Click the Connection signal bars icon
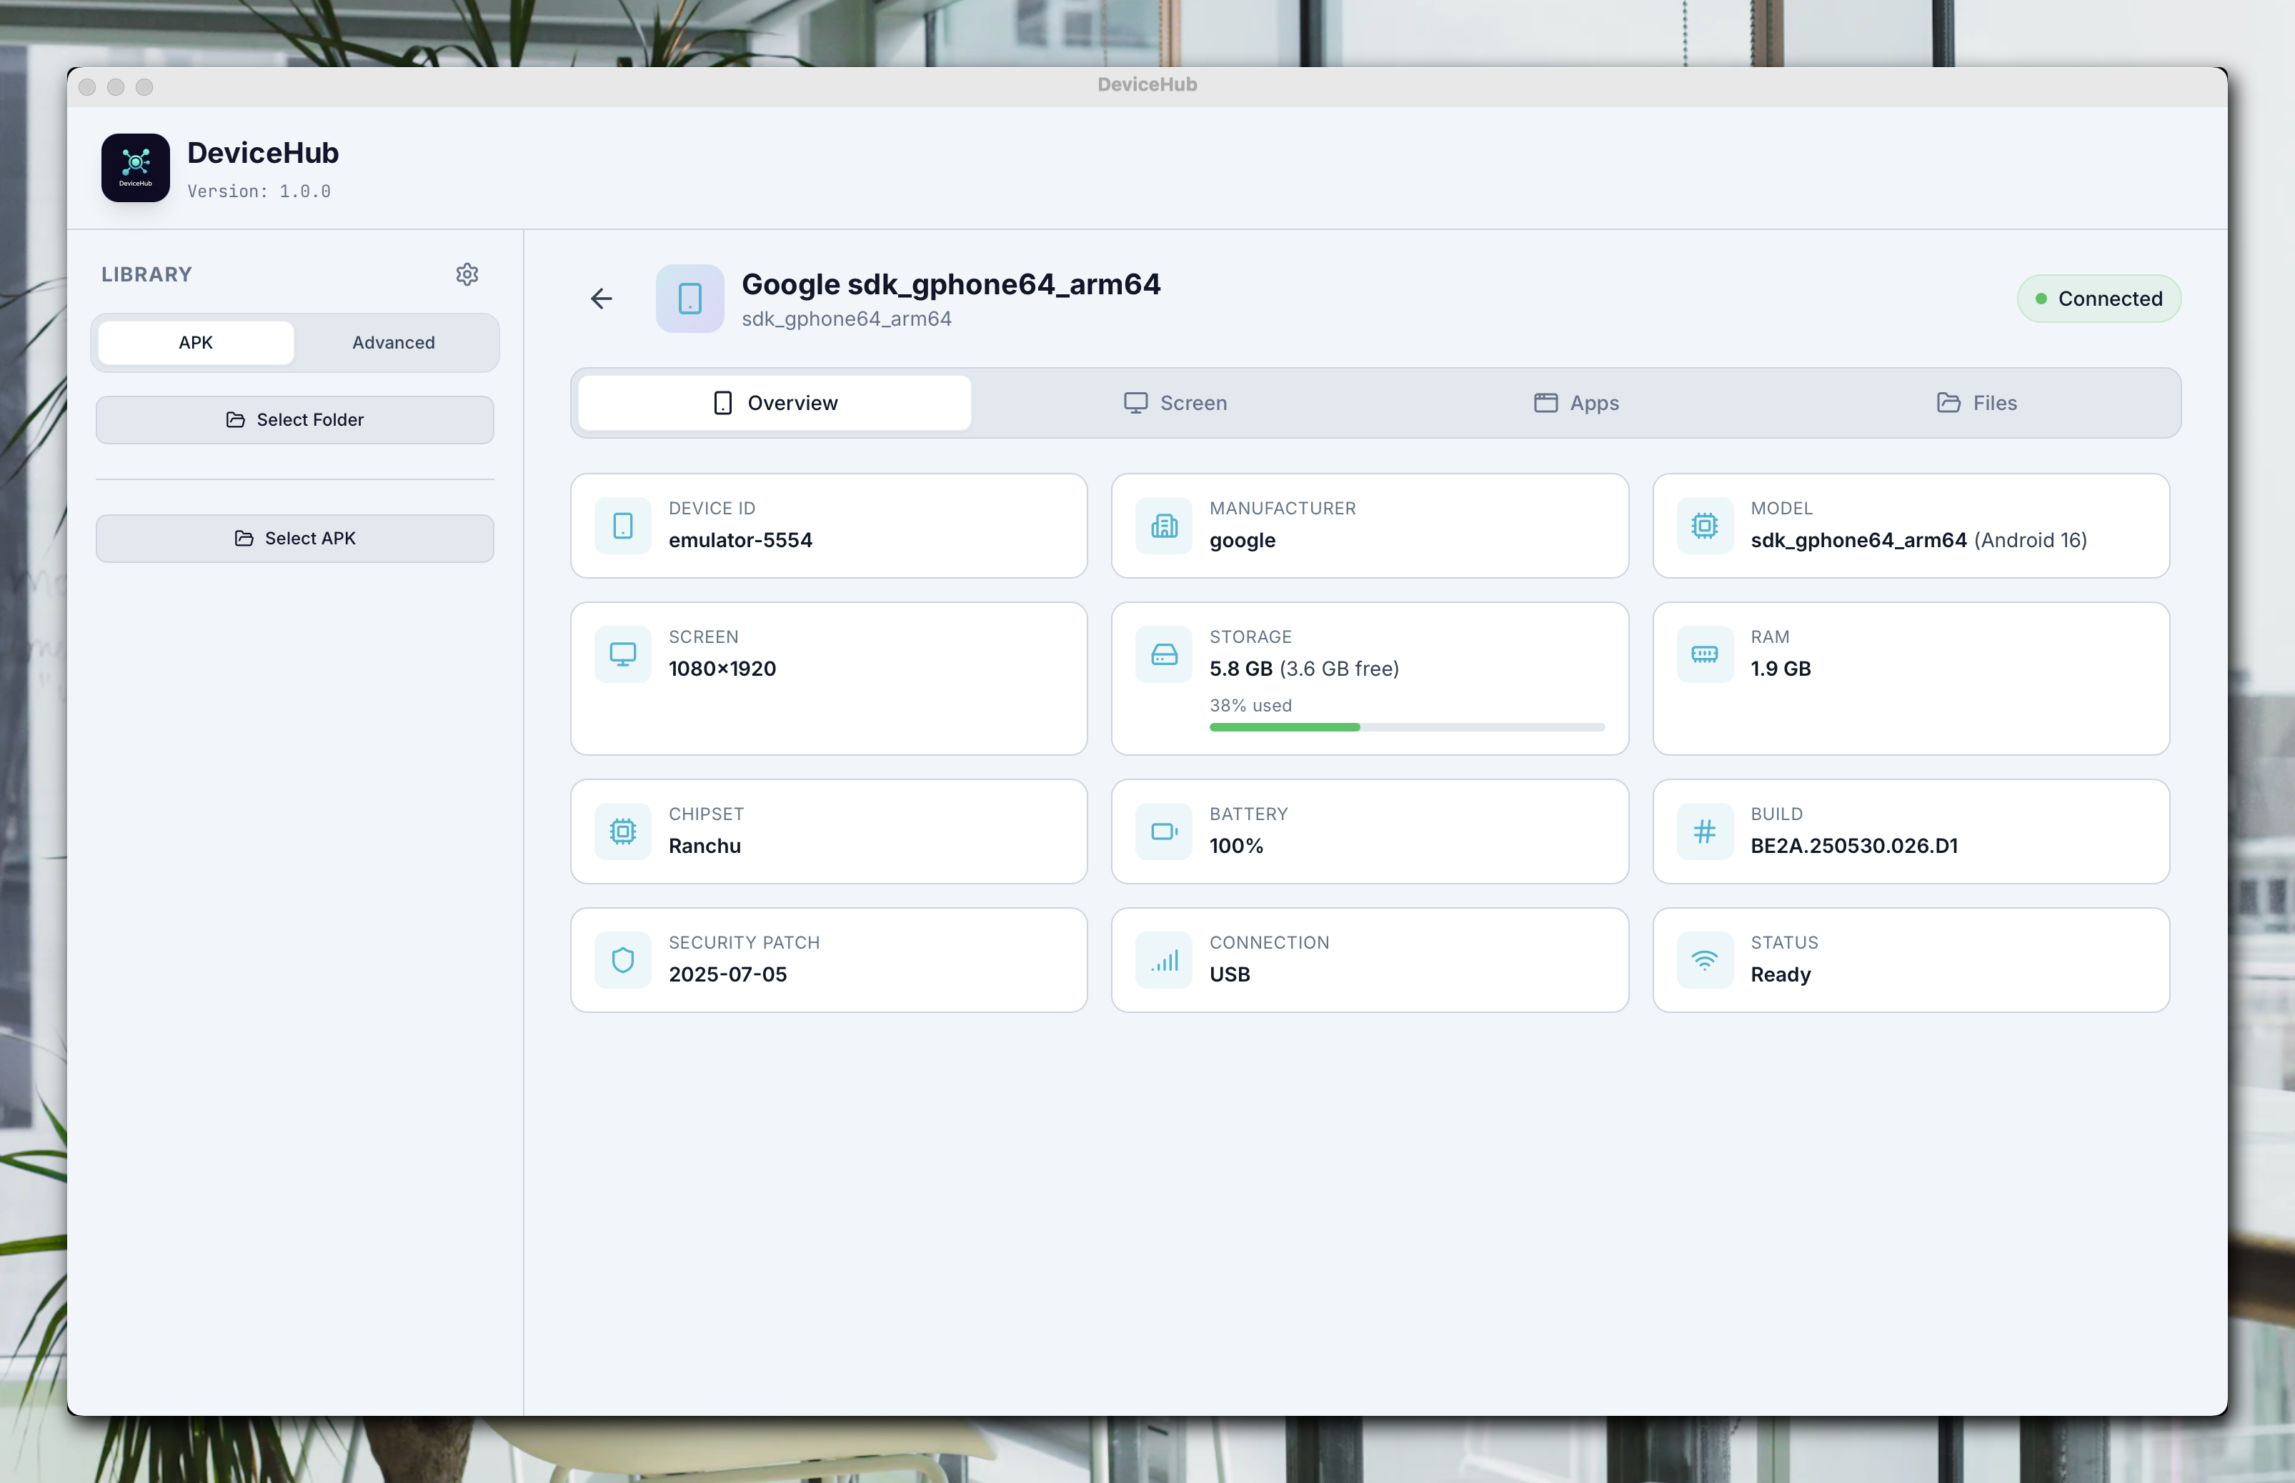 tap(1163, 960)
